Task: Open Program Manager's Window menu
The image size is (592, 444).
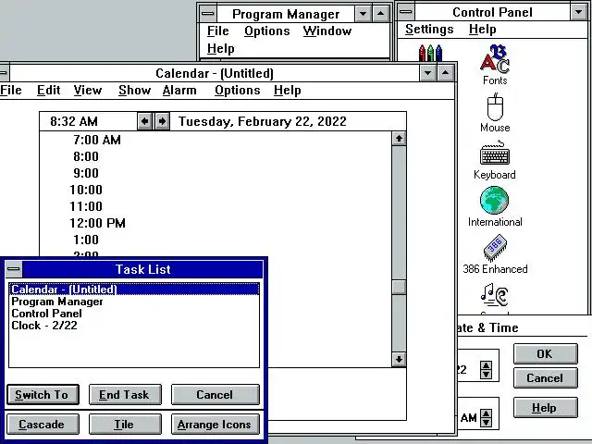Action: 327,31
